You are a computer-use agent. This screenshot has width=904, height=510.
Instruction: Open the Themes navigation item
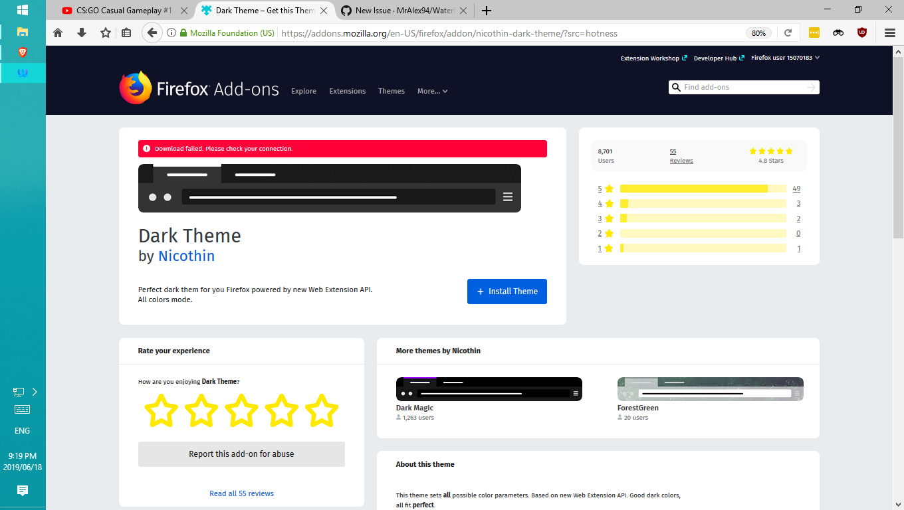pyautogui.click(x=392, y=91)
